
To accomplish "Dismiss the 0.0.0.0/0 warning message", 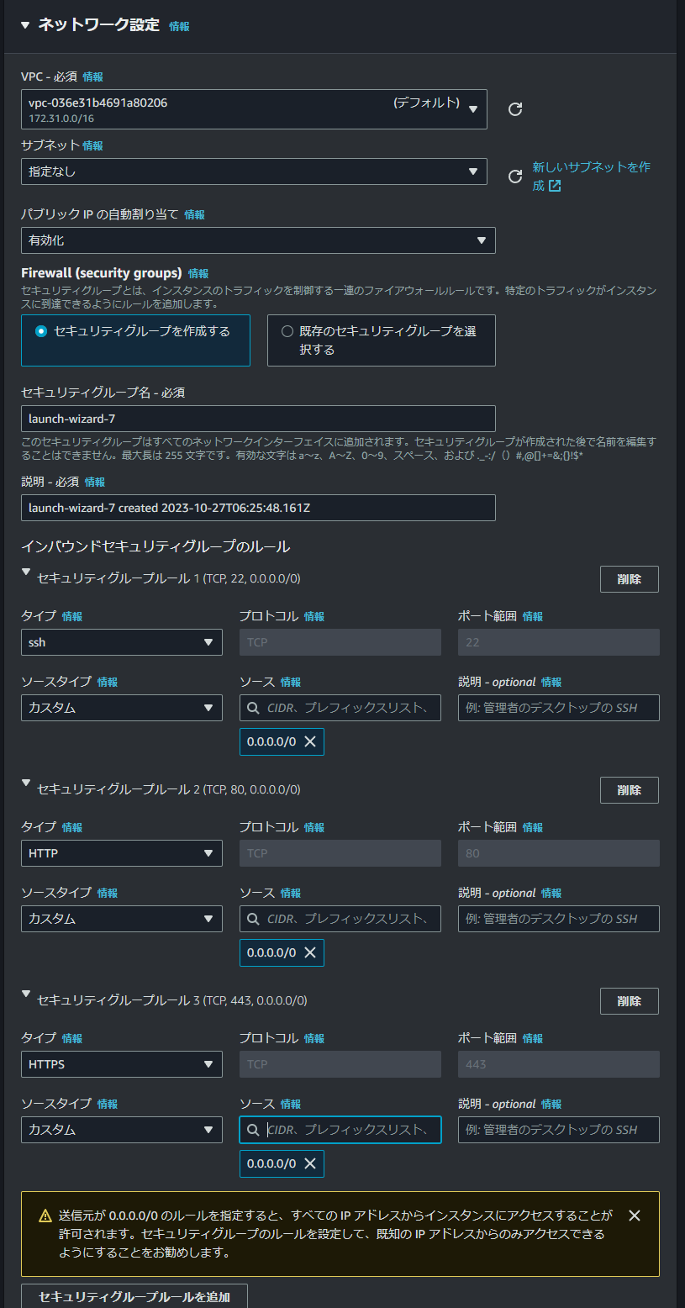I will pos(635,1215).
